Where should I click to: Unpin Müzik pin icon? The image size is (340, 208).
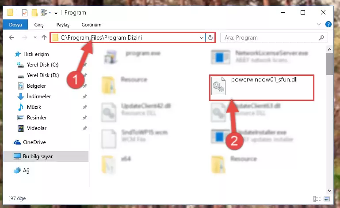(85, 107)
